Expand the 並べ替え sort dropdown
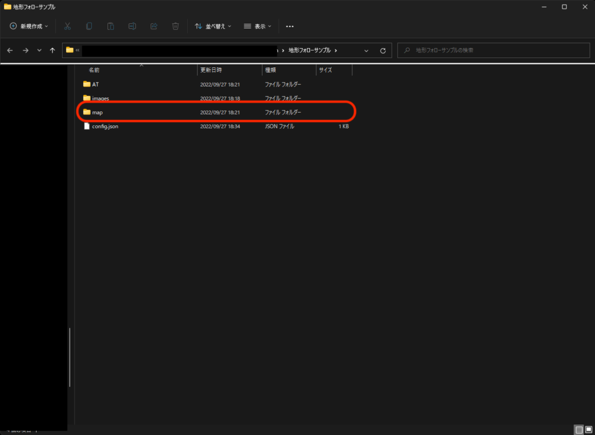This screenshot has height=435, width=595. 213,26
